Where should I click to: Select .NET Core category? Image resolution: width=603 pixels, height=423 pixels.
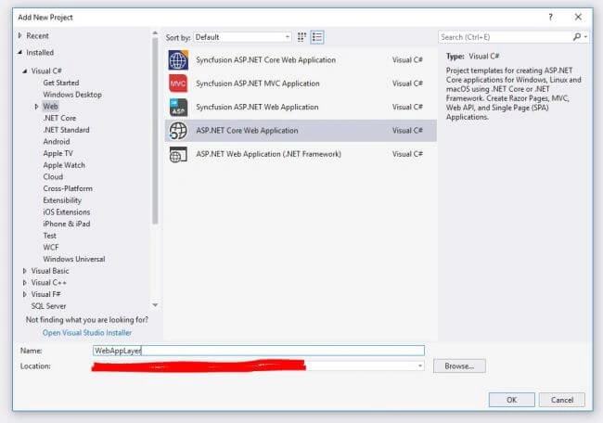coord(59,118)
